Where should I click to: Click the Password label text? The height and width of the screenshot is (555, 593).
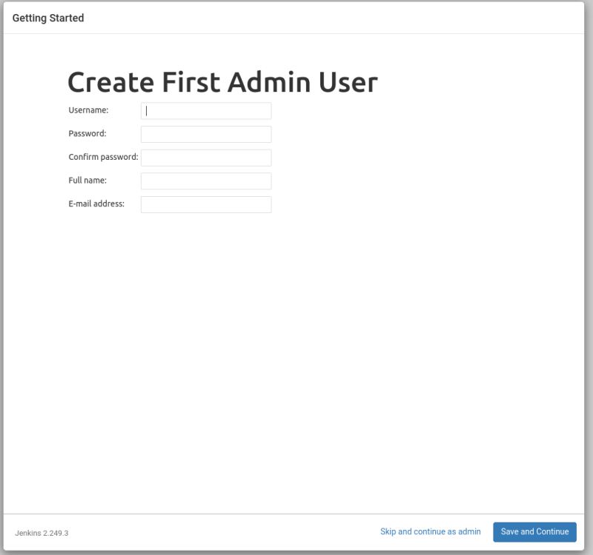pos(86,135)
